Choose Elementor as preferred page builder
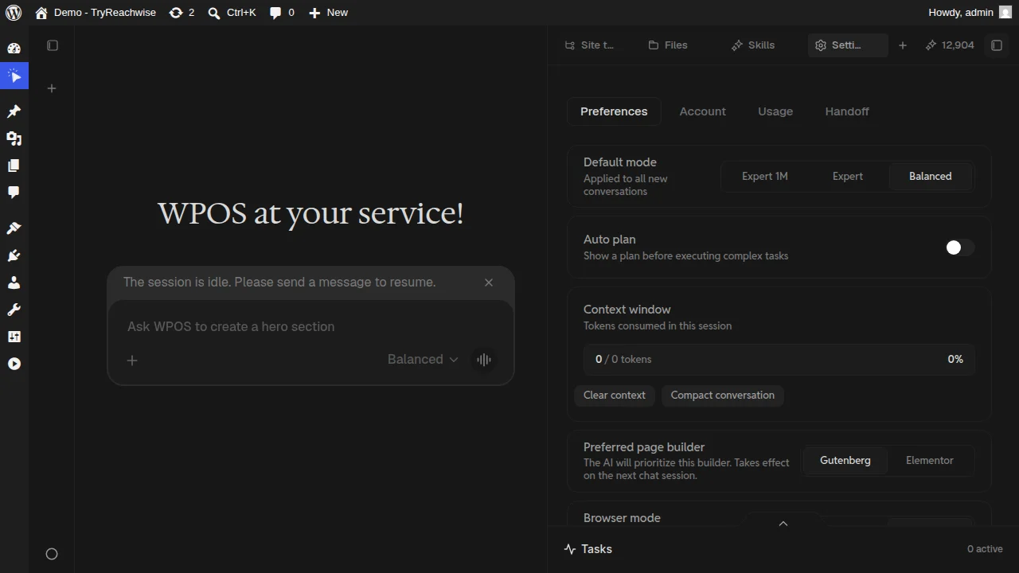This screenshot has height=573, width=1019. (x=930, y=461)
